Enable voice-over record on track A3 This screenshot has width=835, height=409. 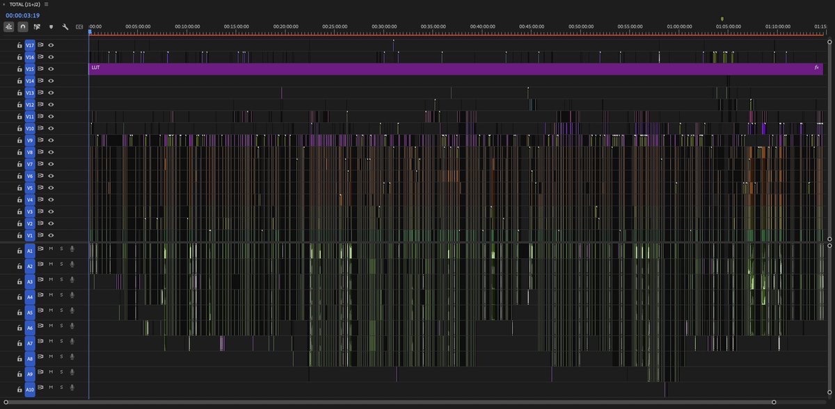[x=72, y=279]
